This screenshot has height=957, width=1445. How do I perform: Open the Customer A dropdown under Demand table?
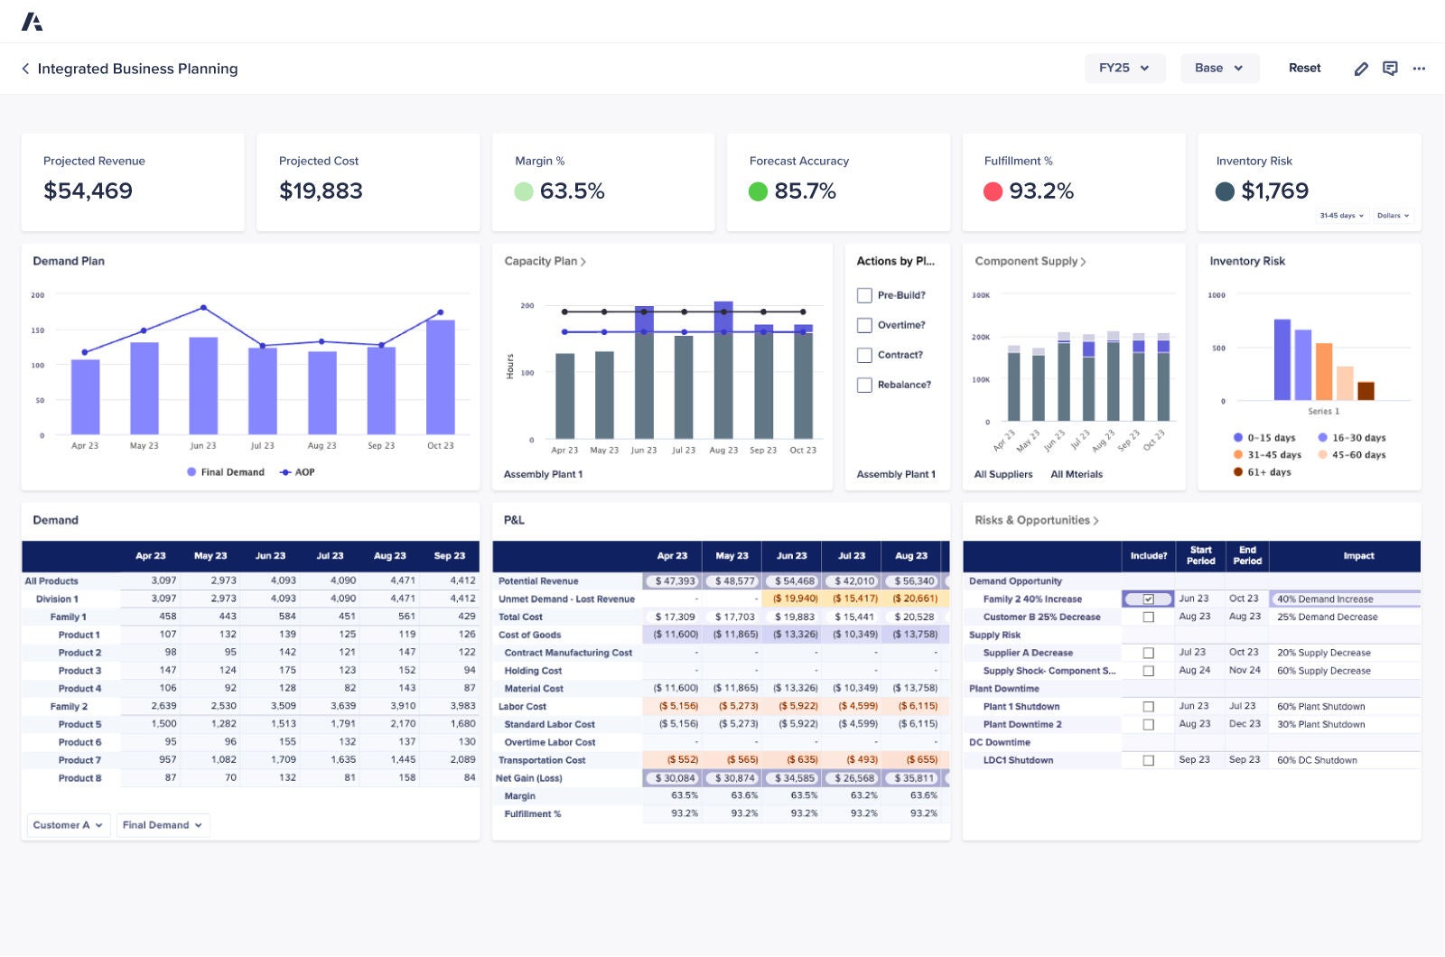click(68, 824)
